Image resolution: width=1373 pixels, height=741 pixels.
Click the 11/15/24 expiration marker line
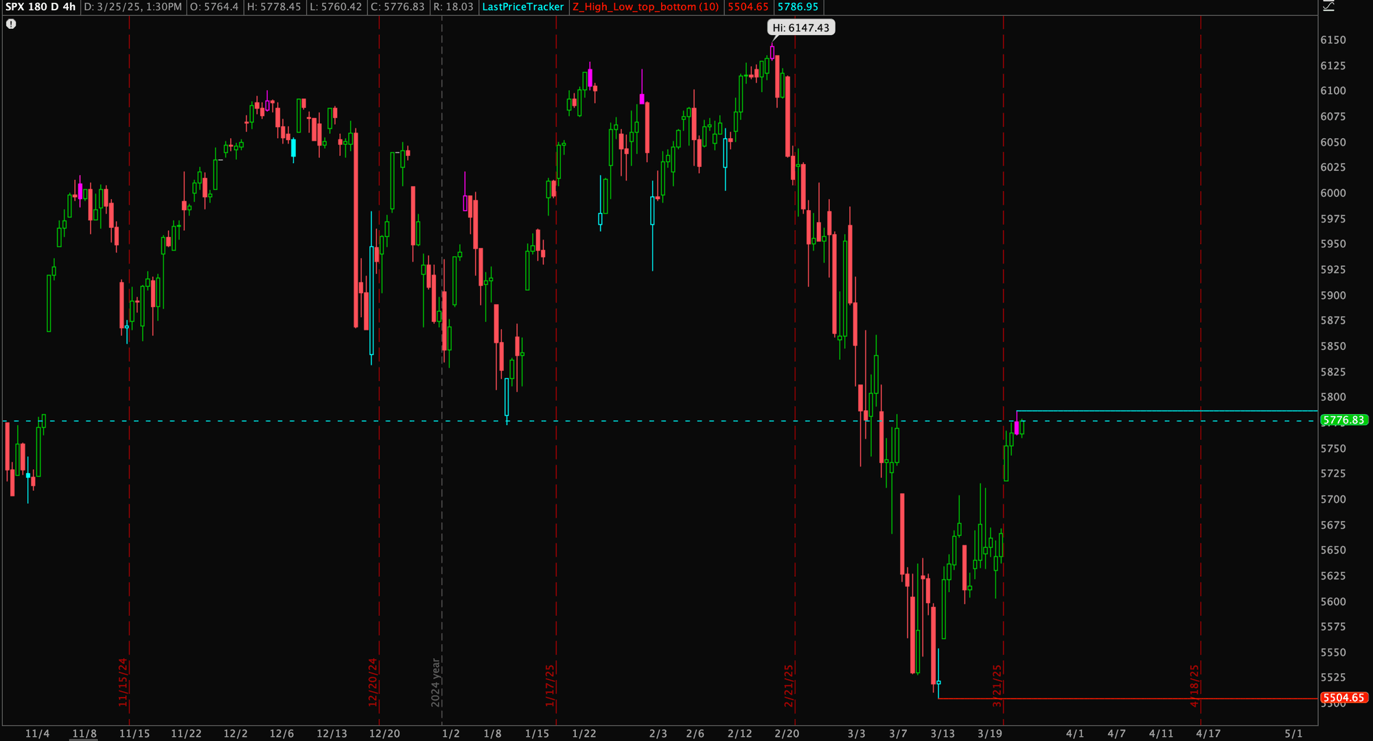coord(129,343)
